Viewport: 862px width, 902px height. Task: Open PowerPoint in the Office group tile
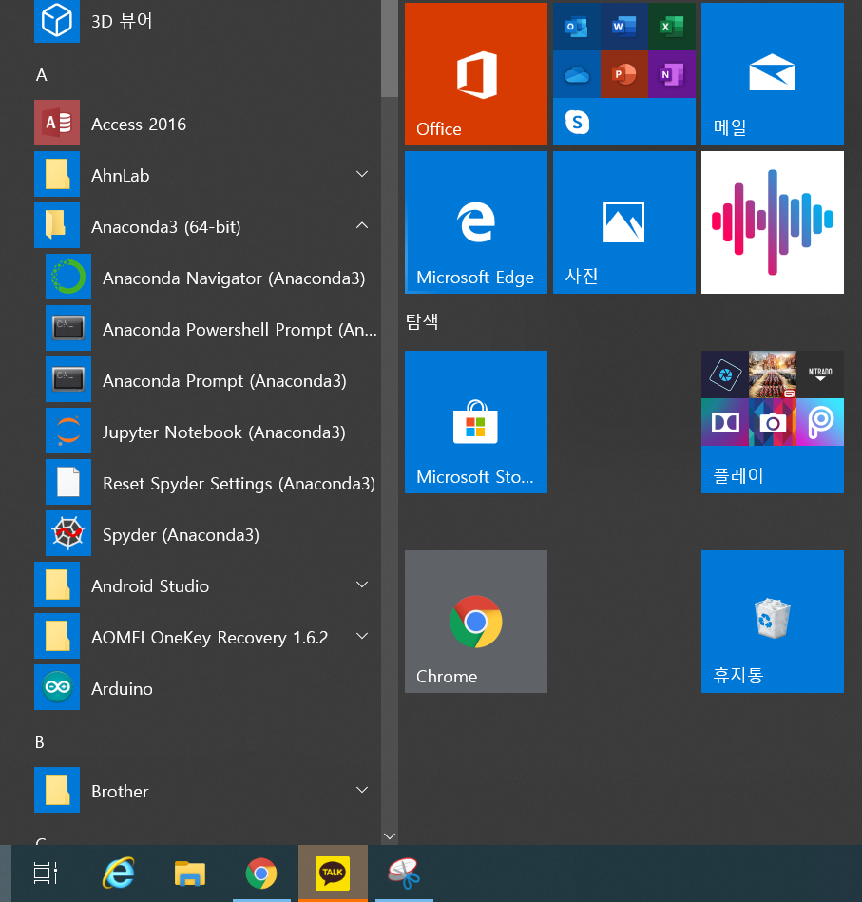(x=624, y=74)
